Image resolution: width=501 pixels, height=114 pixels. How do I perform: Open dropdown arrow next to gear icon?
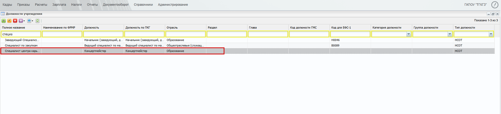click(x=24, y=21)
